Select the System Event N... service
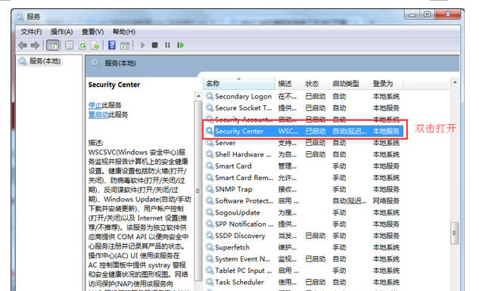This screenshot has height=291, width=479. [243, 259]
